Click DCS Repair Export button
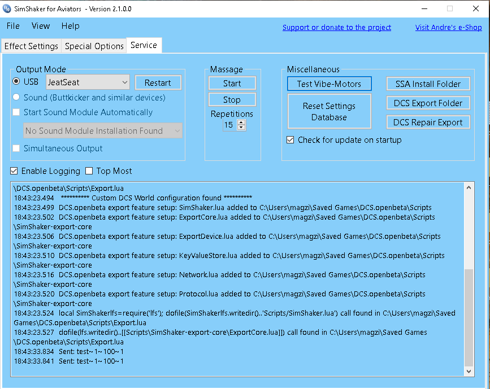The width and height of the screenshot is (490, 389). point(428,123)
